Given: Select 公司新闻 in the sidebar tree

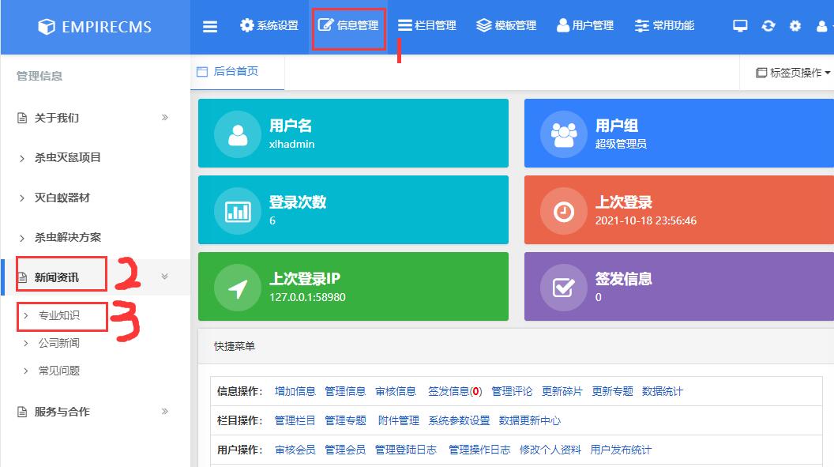Looking at the screenshot, I should point(62,343).
